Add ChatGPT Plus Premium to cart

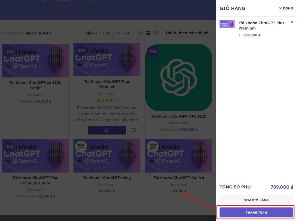107,130
